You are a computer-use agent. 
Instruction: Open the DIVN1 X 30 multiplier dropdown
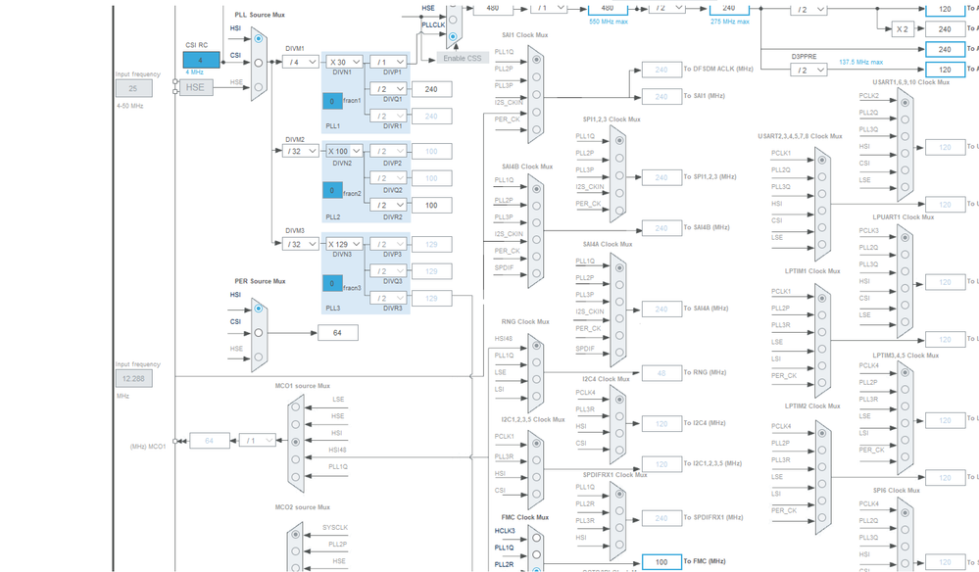[x=344, y=63]
